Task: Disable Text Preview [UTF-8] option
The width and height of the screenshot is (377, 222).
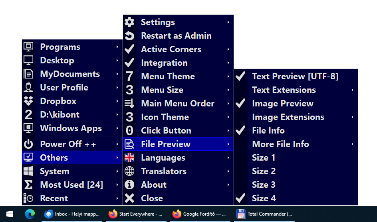Action: point(295,77)
